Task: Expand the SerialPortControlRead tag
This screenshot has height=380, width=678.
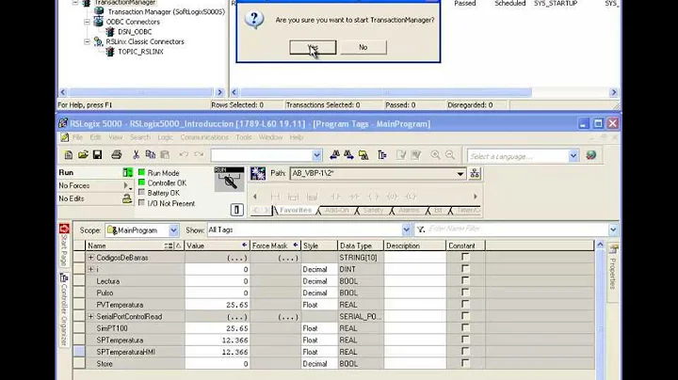Action: [x=90, y=317]
